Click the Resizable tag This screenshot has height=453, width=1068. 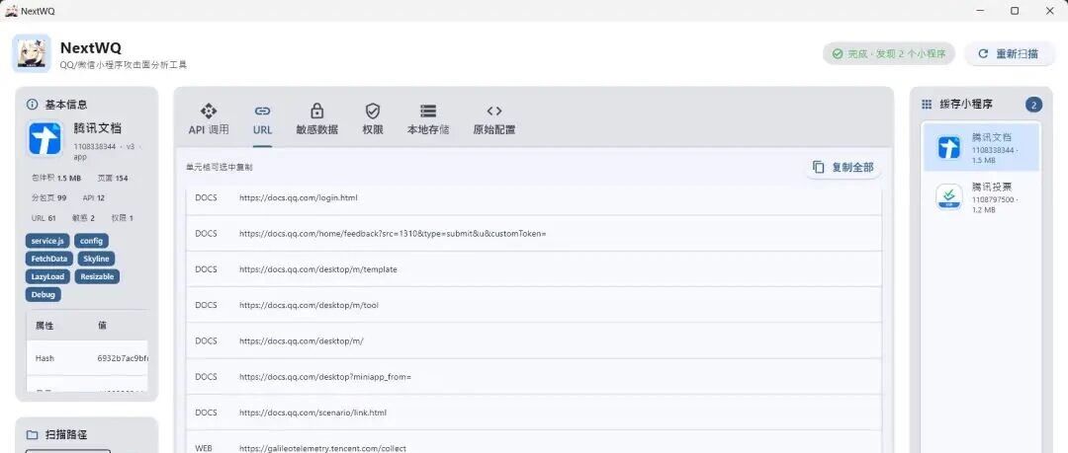97,276
